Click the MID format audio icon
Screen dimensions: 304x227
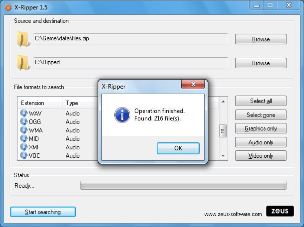23,138
